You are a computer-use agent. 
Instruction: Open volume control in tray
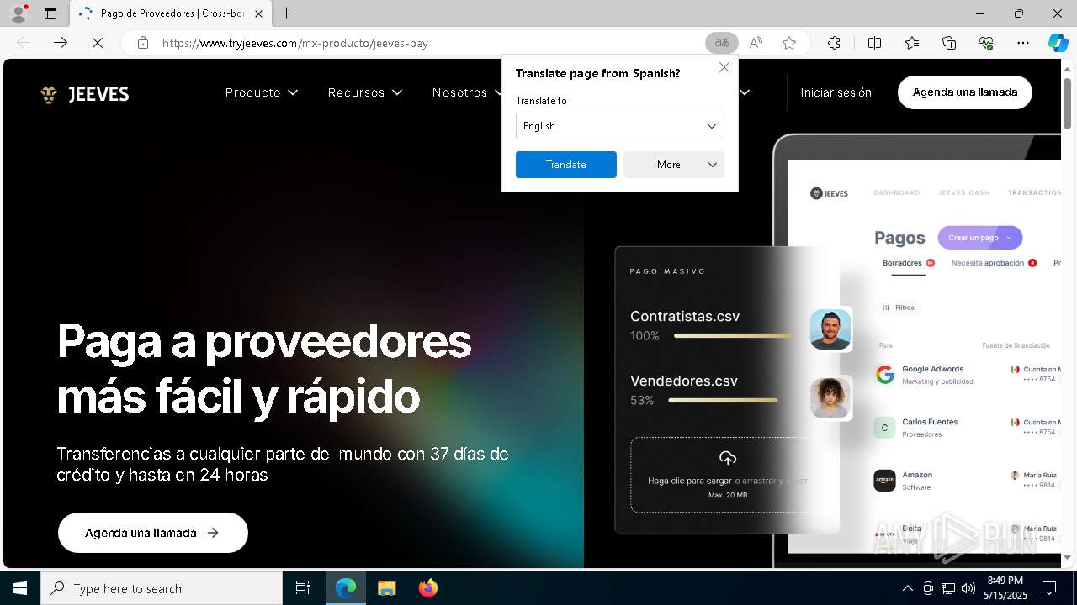coord(968,588)
